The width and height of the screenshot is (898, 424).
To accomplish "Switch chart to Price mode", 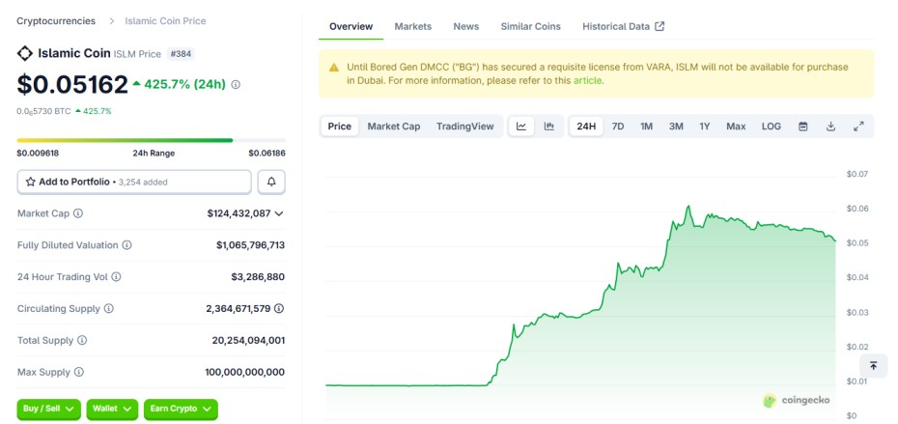I will 340,127.
